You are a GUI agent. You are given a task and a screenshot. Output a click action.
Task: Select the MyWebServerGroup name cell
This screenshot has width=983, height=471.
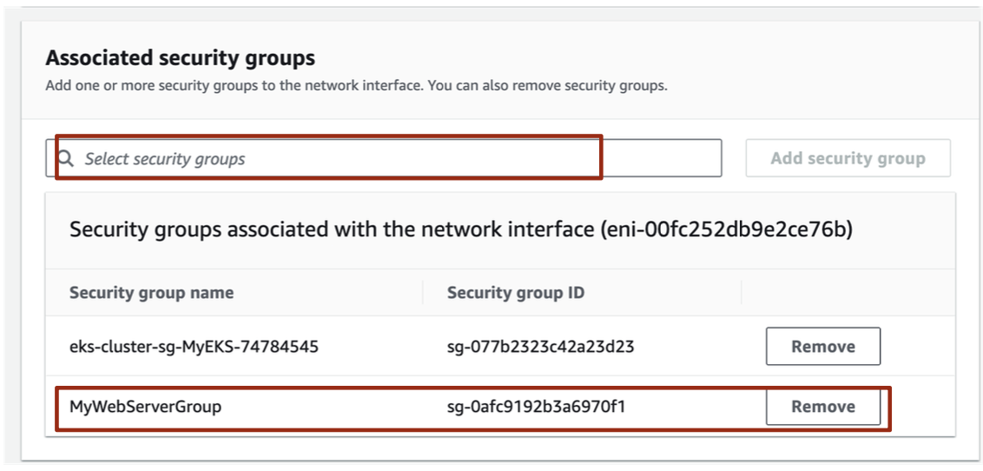(145, 407)
